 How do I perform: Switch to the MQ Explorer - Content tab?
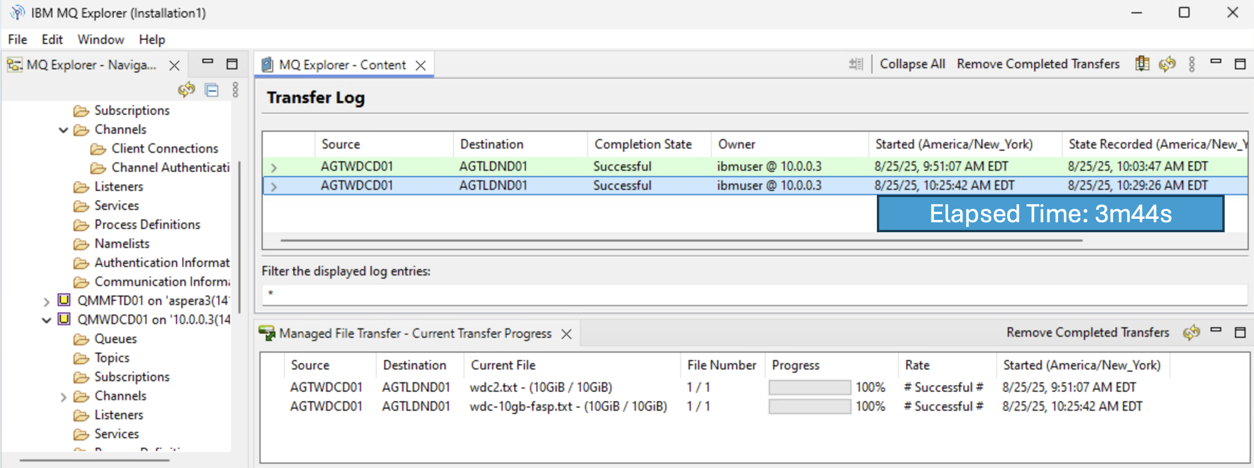click(344, 65)
